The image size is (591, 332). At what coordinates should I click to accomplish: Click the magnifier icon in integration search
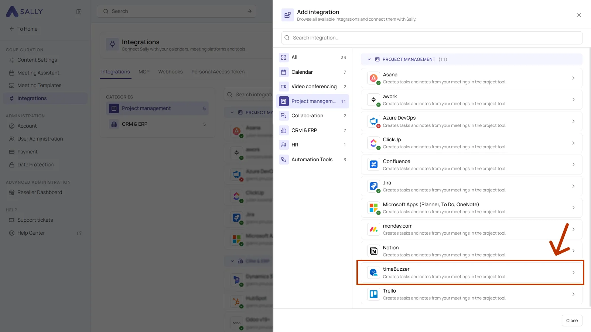pos(287,38)
